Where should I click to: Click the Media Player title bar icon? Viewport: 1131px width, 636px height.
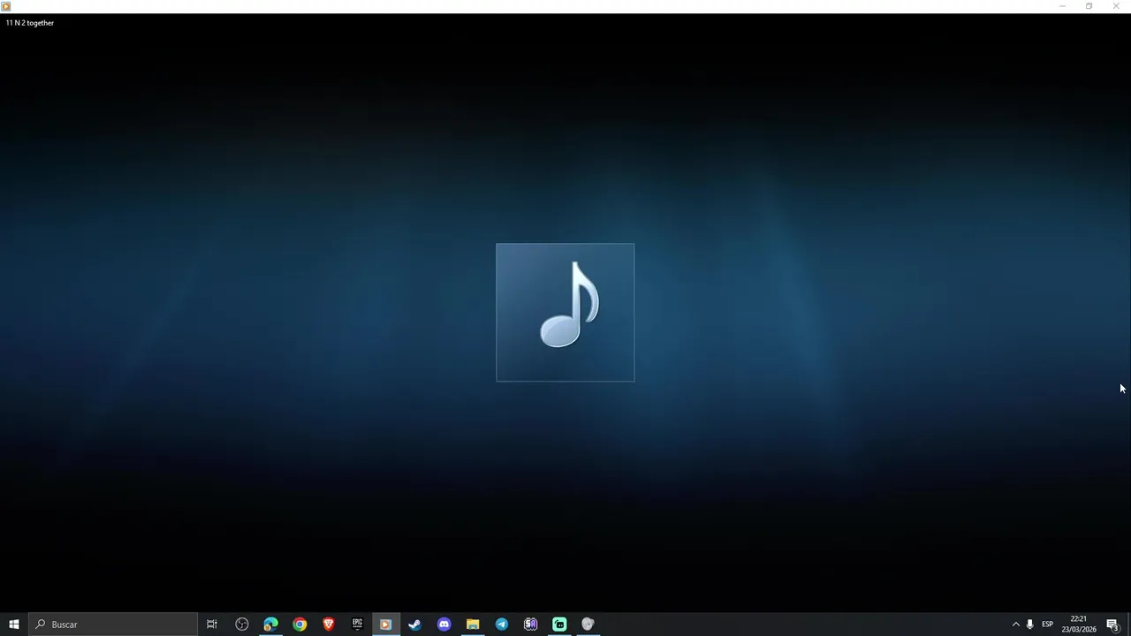click(x=6, y=6)
